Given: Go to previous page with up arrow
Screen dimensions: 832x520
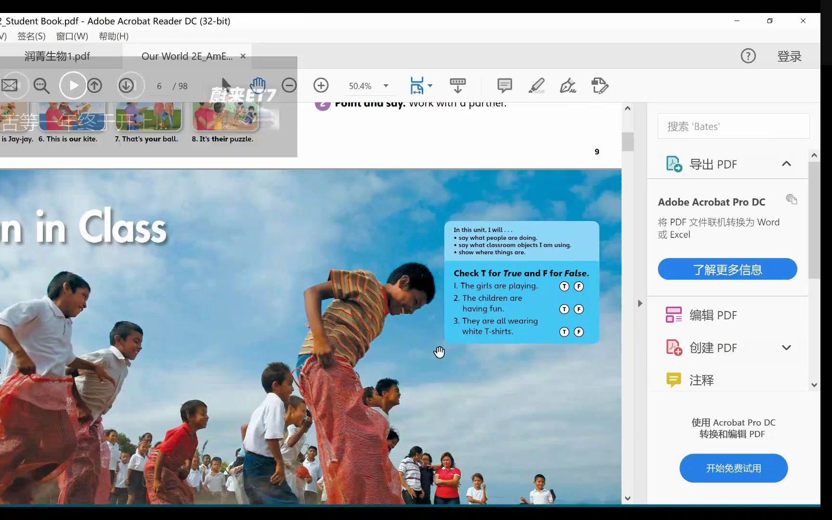Looking at the screenshot, I should pyautogui.click(x=95, y=86).
